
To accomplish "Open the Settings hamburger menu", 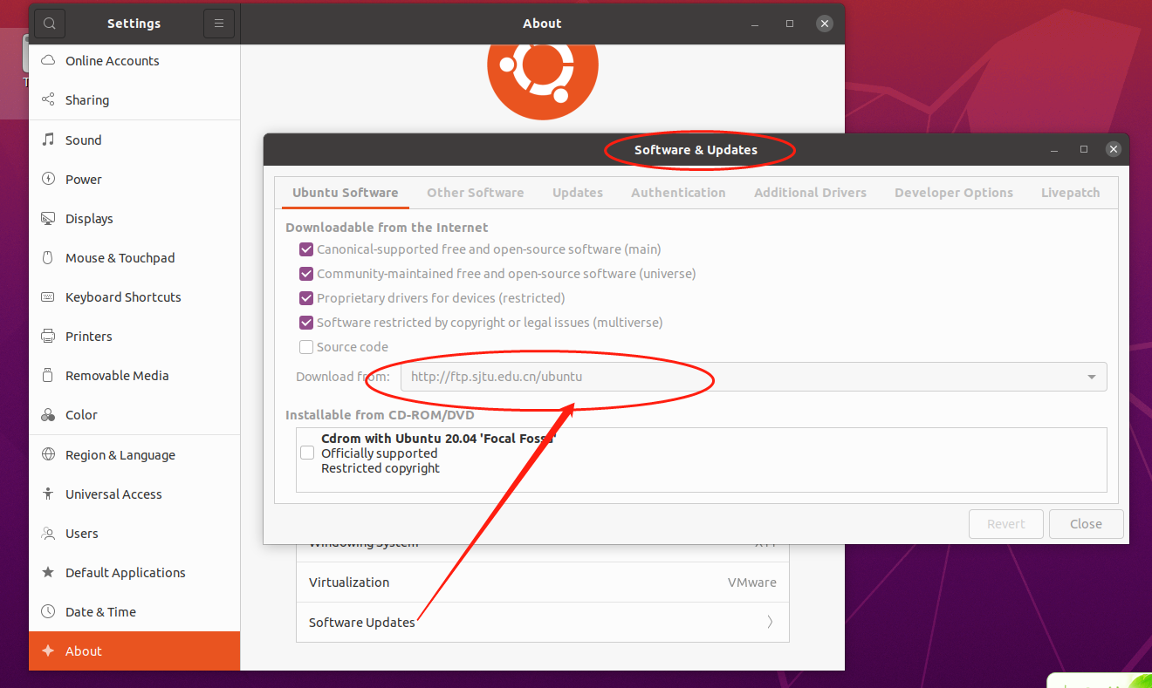I will 218,24.
